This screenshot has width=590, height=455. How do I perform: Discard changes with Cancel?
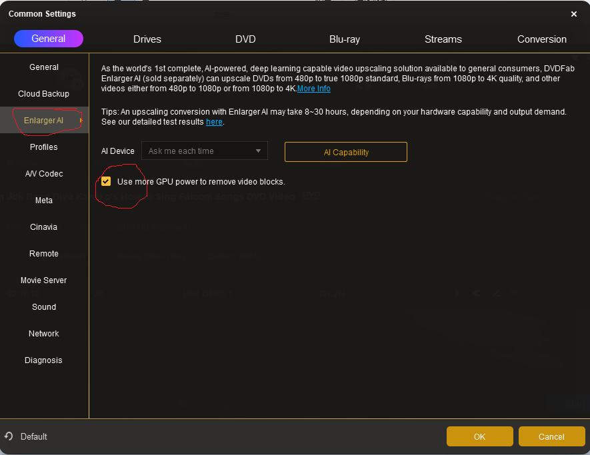click(551, 436)
